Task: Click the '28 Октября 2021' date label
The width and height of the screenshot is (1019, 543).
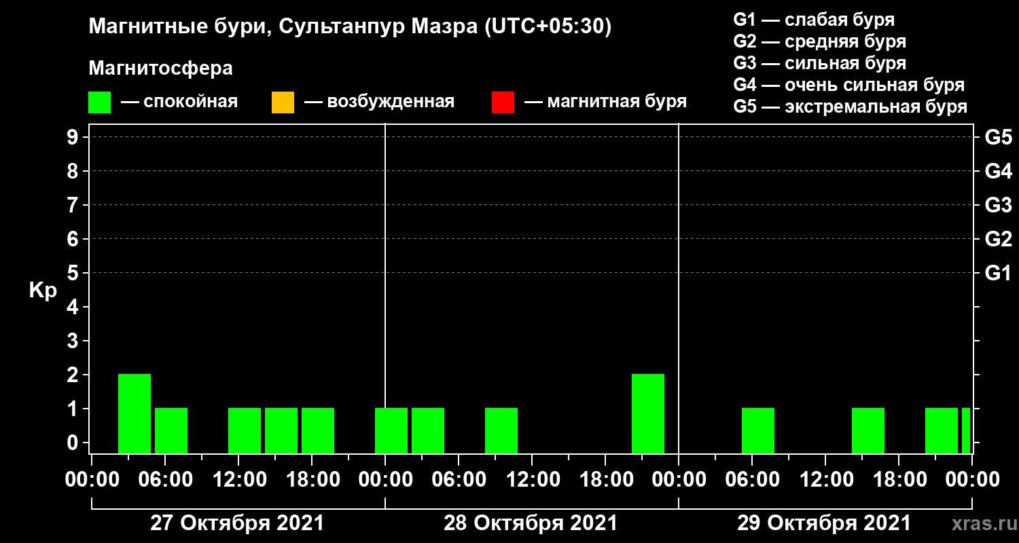Action: (x=531, y=523)
